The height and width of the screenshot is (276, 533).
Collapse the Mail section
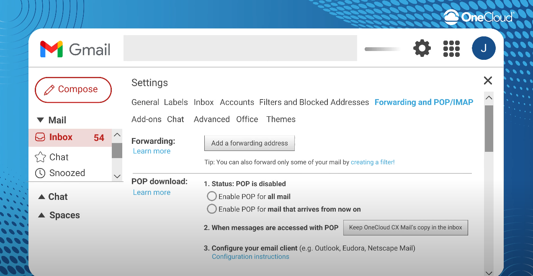(41, 120)
